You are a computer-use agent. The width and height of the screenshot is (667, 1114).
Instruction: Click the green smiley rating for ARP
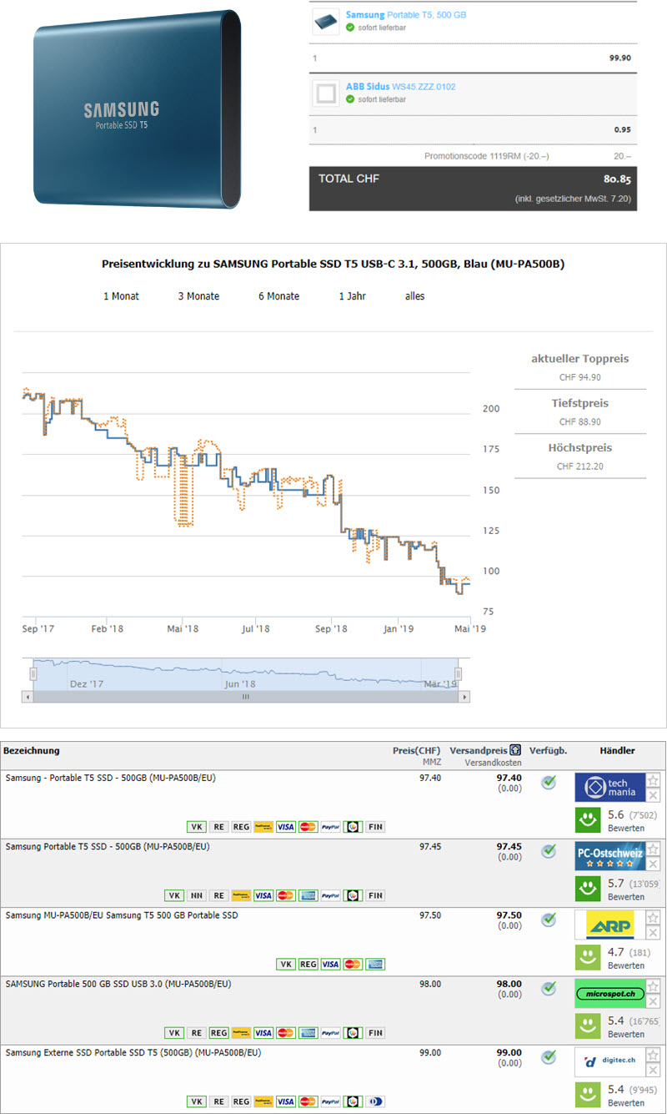tap(589, 957)
